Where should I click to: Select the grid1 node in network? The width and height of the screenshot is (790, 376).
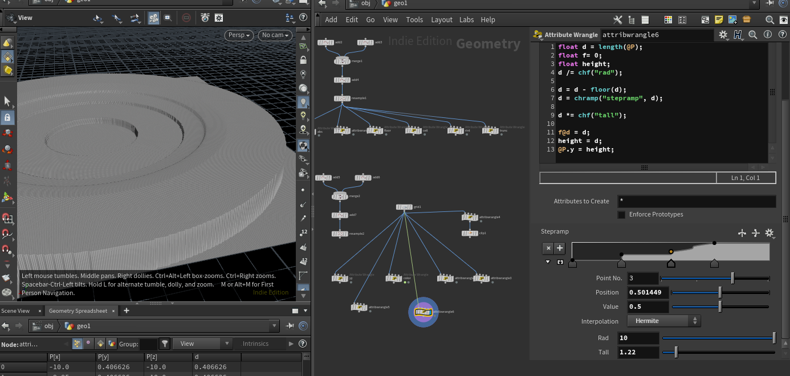[404, 207]
